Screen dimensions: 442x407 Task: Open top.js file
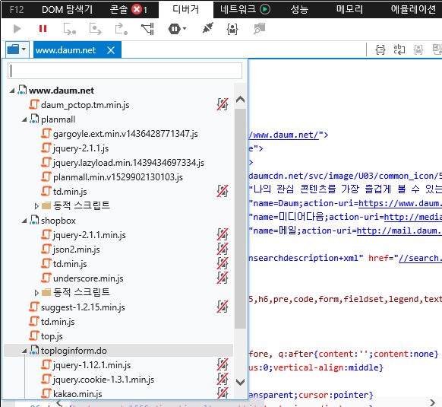click(52, 336)
